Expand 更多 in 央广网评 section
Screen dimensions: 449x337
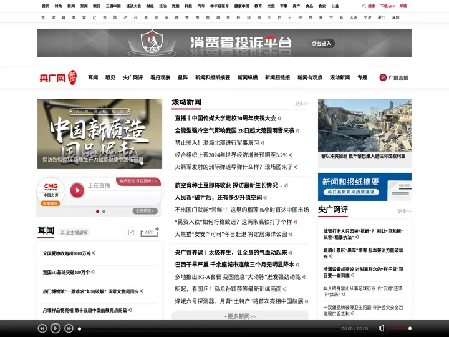point(404,211)
